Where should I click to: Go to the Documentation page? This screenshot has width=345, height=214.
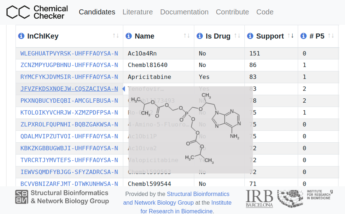click(x=184, y=12)
